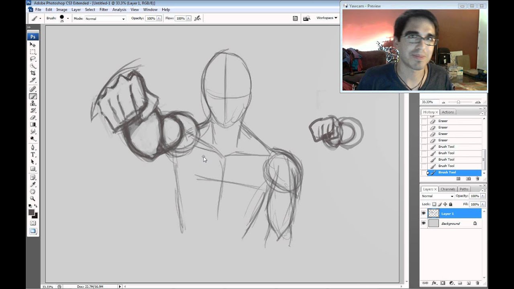Viewport: 514px width, 289px height.
Task: Select the Healing Brush tool
Action: 33,89
